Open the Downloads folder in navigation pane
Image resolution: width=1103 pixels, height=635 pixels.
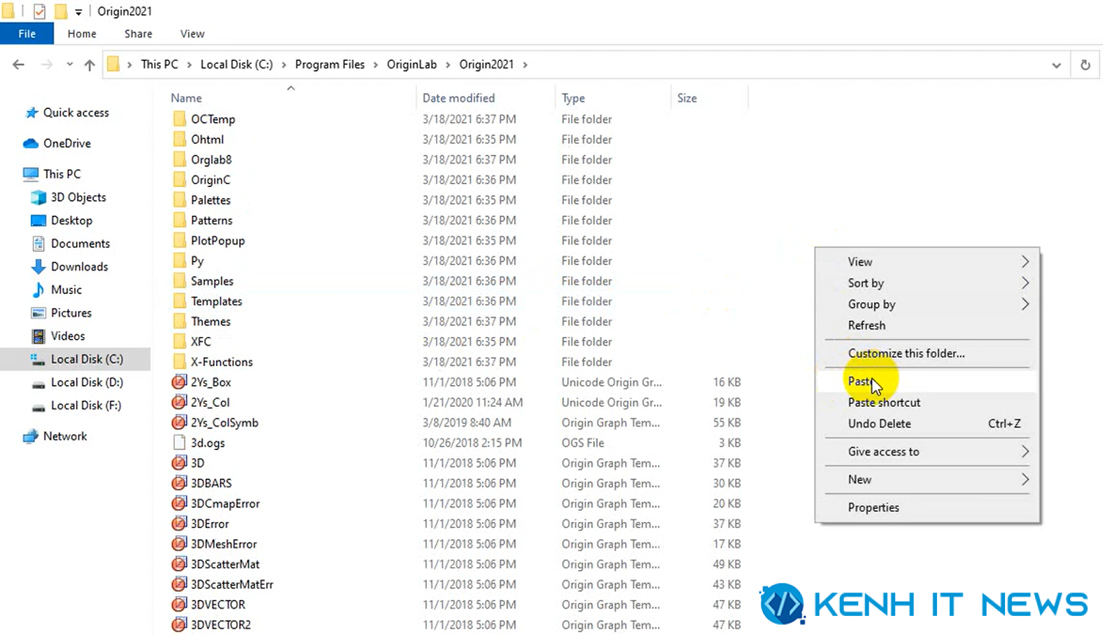(79, 266)
